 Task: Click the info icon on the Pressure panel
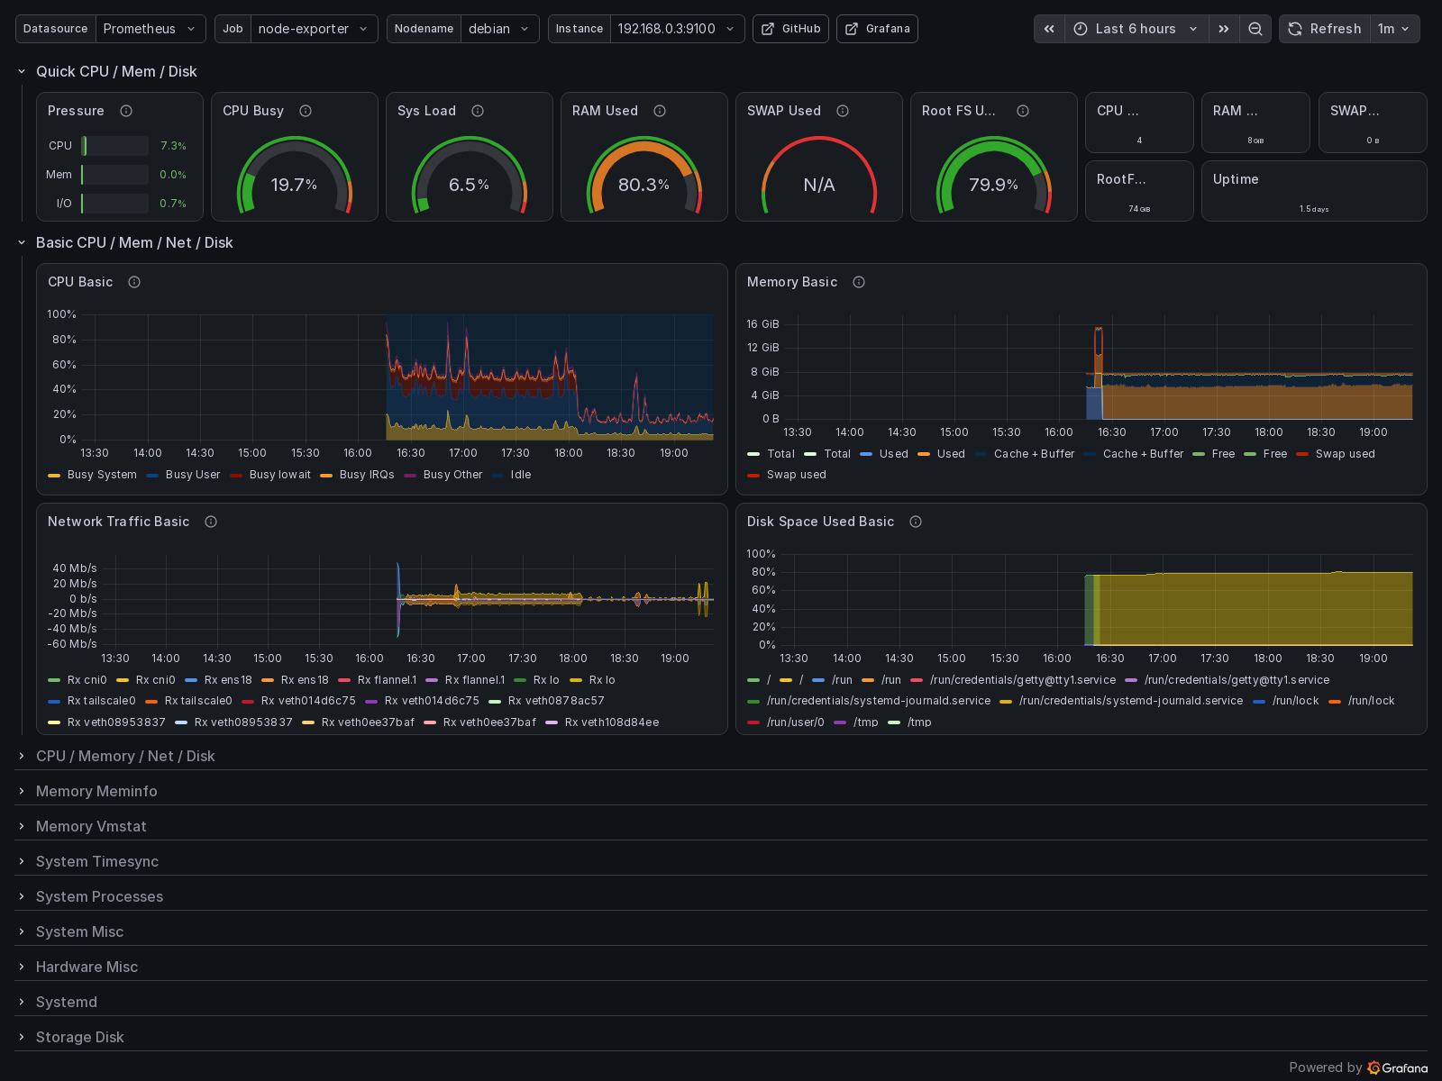point(126,111)
